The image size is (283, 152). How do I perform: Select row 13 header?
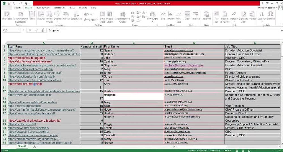[x=4, y=97]
